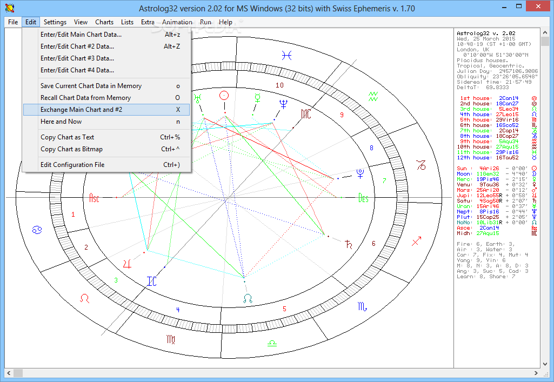
Task: Open the Help menu
Action: (x=225, y=22)
